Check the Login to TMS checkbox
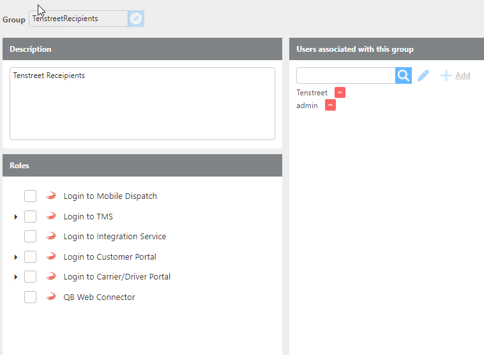484x355 pixels. click(30, 217)
